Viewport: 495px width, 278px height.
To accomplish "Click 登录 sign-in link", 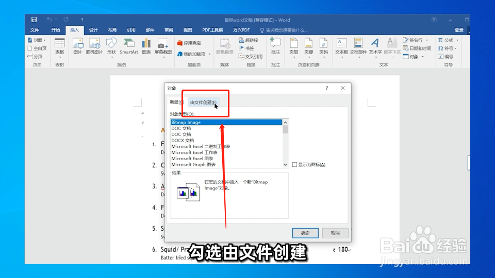I will tap(459, 30).
